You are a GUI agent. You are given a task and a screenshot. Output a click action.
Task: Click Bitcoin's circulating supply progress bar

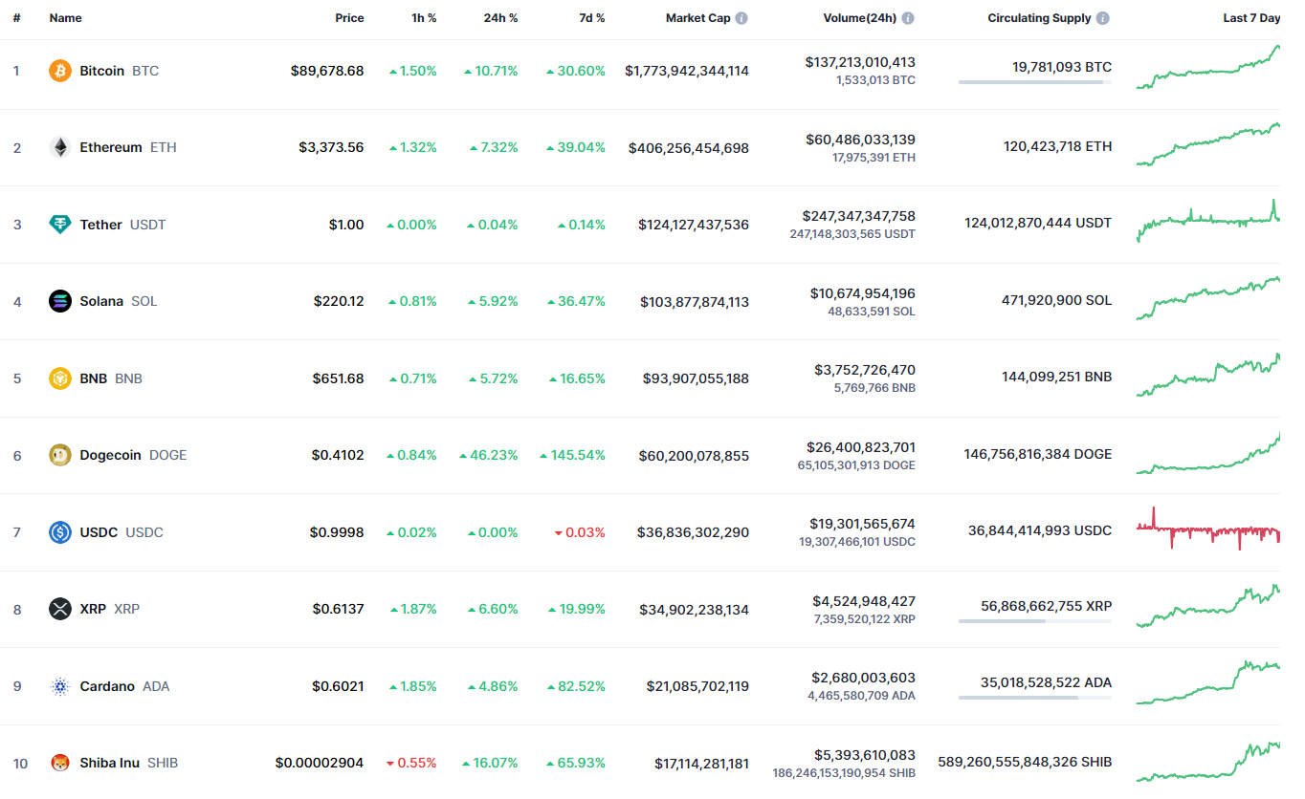point(1034,82)
